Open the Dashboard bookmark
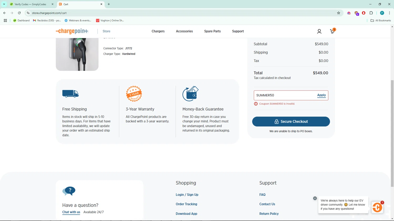 21,20
